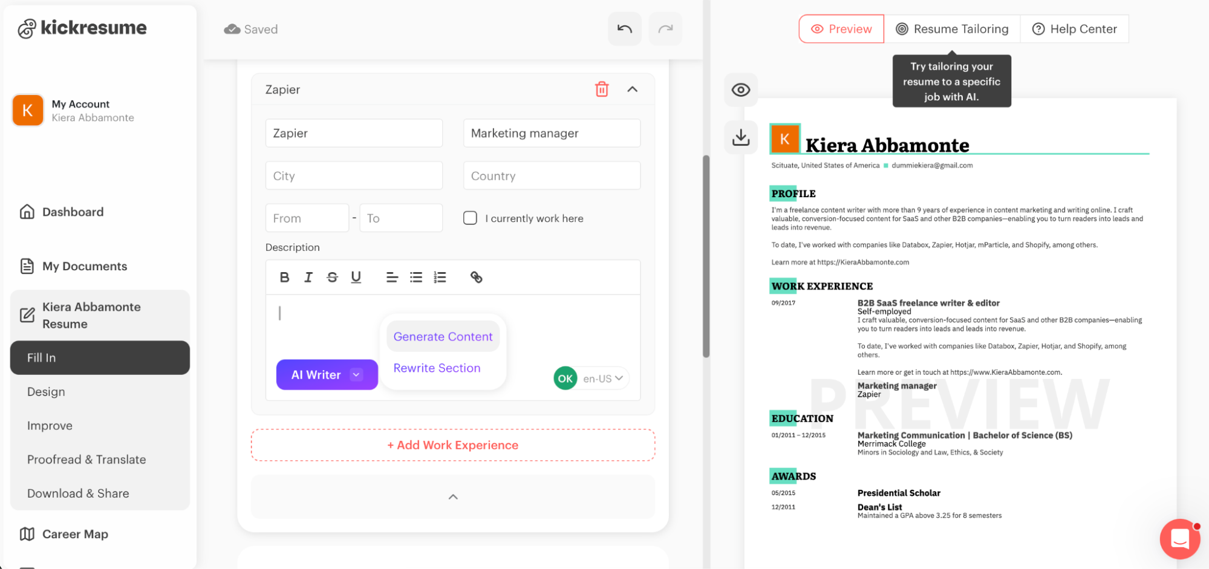Click AWARDS heading in preview
The width and height of the screenshot is (1209, 569).
[794, 476]
